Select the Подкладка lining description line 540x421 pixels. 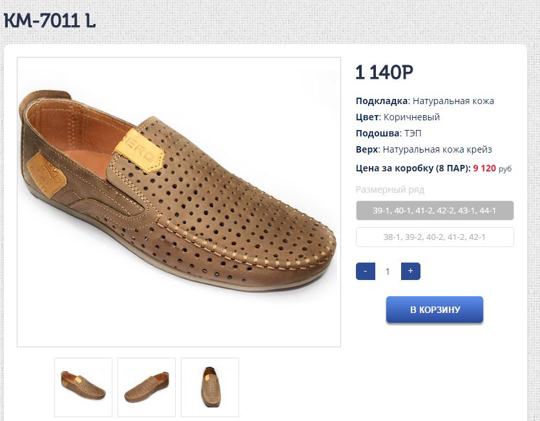pos(424,101)
